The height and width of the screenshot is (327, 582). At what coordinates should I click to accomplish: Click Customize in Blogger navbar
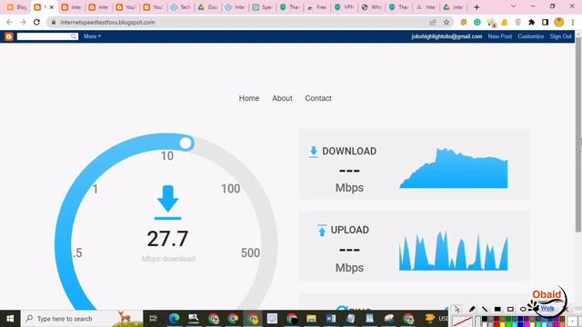531,36
